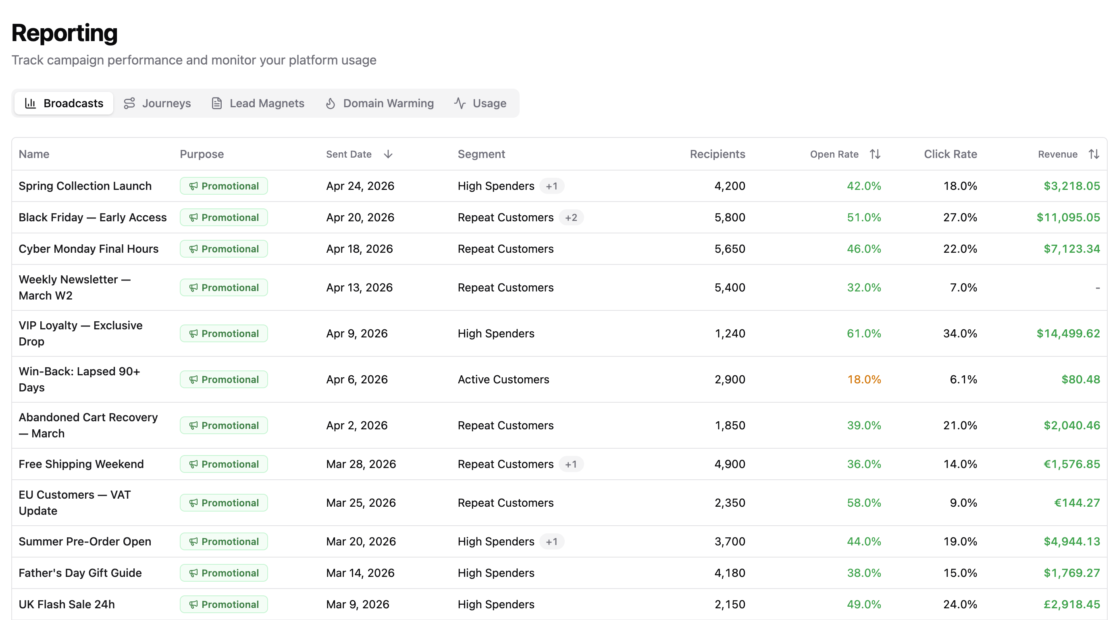Screen dimensions: 1119x620
Task: Click the Journeys route icon
Action: coord(129,103)
